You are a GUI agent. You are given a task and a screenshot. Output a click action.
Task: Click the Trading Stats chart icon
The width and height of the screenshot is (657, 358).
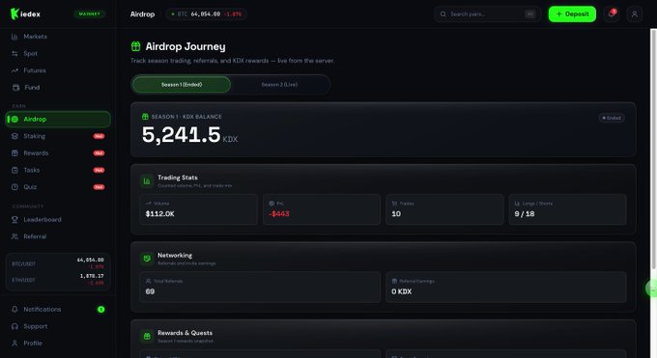click(x=147, y=181)
